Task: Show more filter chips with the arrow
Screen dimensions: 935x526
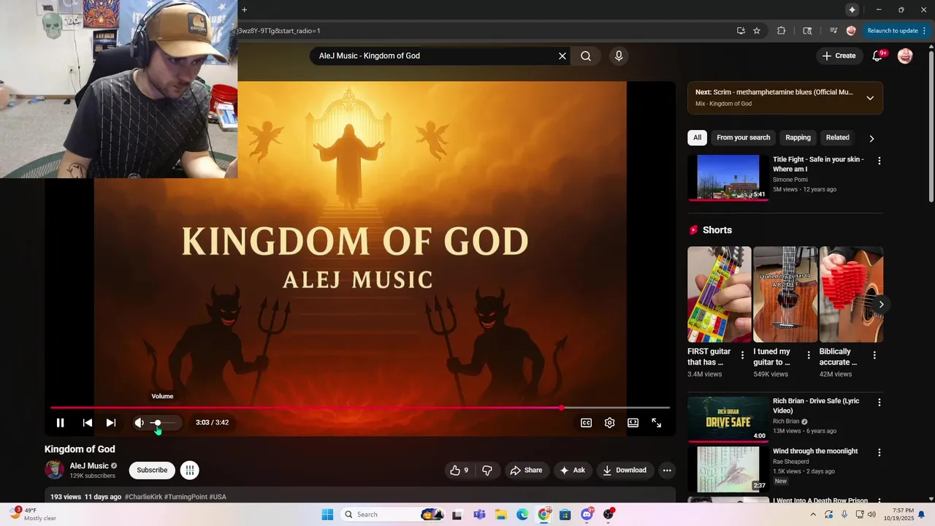Action: click(x=871, y=138)
